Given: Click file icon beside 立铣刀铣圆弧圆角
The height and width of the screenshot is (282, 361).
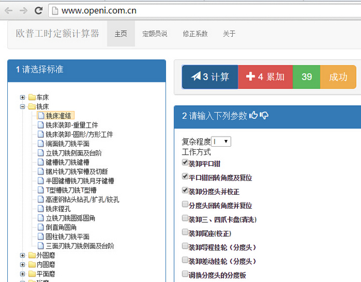Looking at the screenshot, I should click(x=40, y=218).
